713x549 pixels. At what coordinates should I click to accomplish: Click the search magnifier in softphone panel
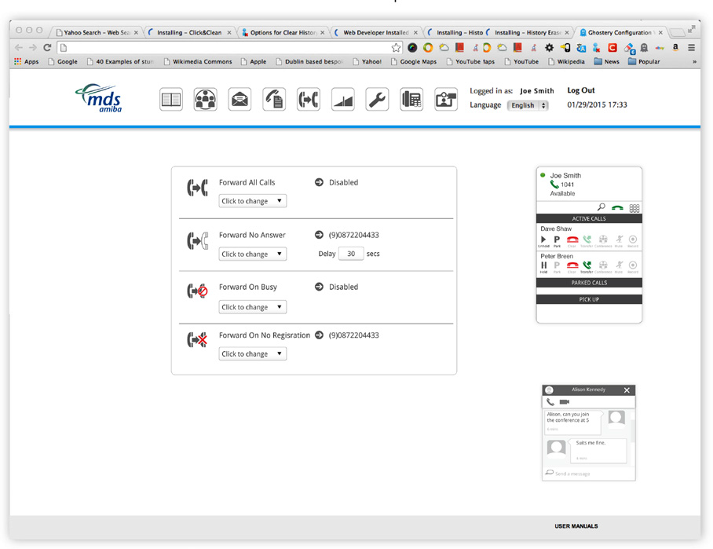[601, 207]
